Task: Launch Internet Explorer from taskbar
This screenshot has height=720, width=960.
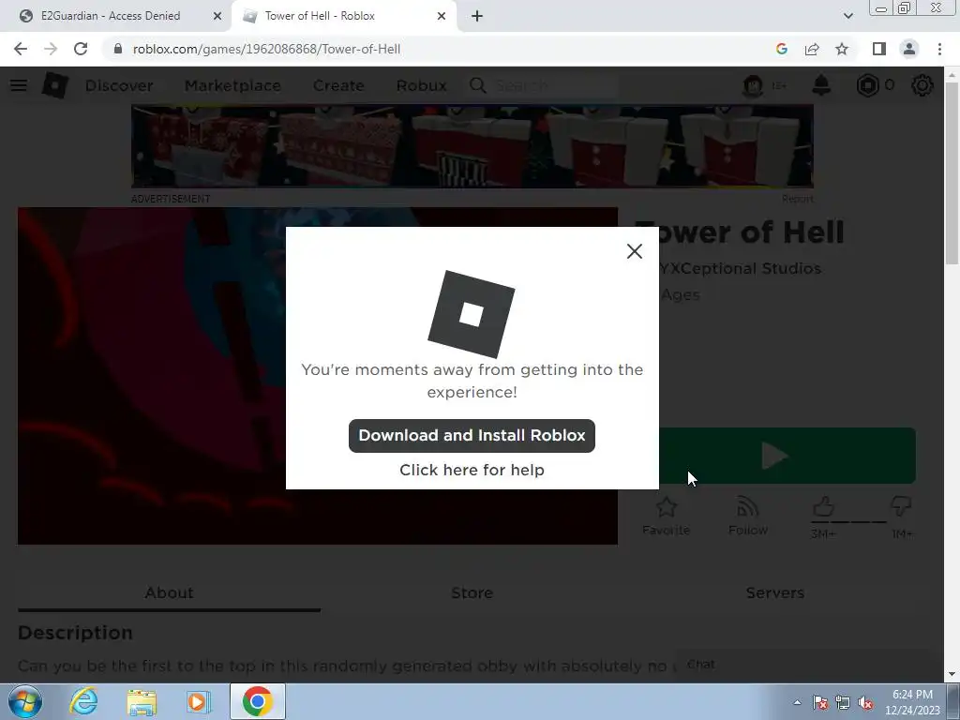Action: [x=83, y=701]
